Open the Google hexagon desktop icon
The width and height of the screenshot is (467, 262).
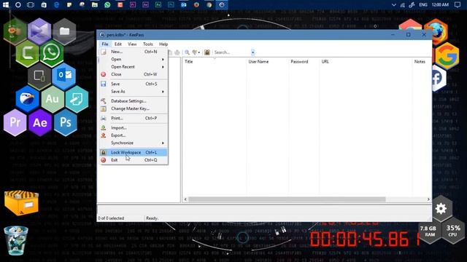447,55
